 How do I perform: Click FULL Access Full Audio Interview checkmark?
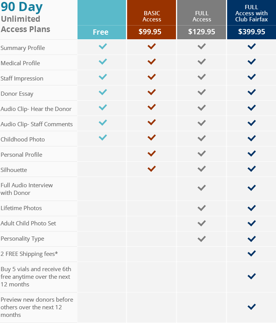pos(202,188)
